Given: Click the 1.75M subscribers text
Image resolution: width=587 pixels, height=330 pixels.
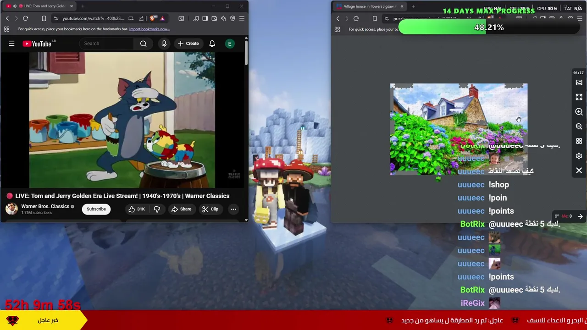Looking at the screenshot, I should [x=36, y=213].
